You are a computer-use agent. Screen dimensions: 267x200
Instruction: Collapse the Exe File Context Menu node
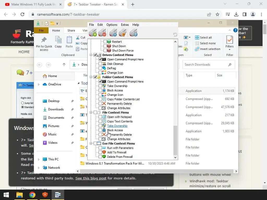tap(91, 143)
